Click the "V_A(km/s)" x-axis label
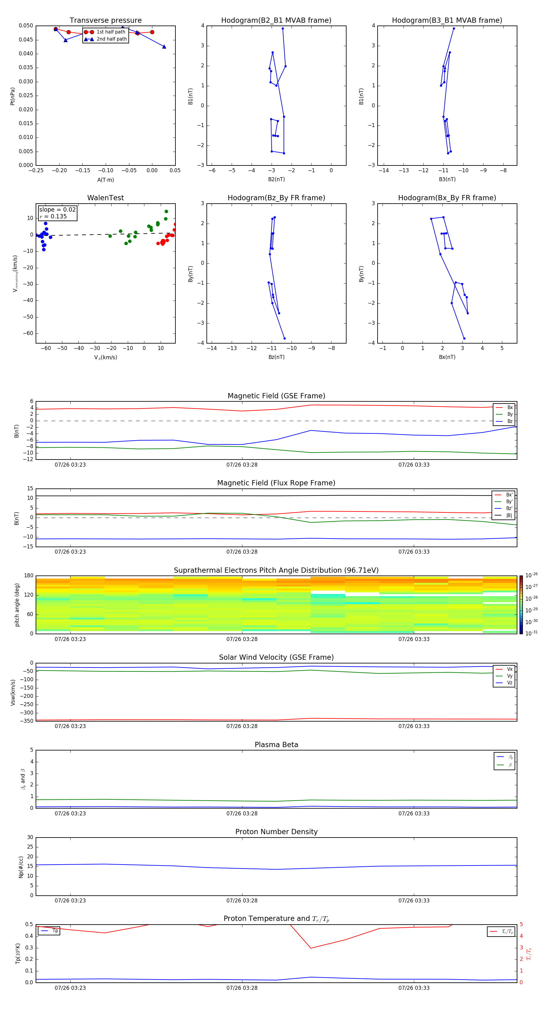This screenshot has width=553, height=1015. point(105,357)
